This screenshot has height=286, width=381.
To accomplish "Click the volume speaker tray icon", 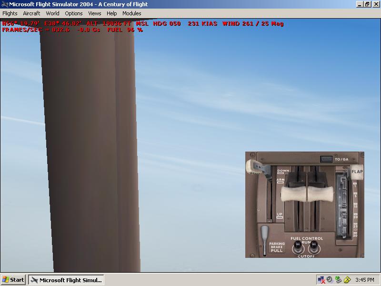I will [x=330, y=280].
